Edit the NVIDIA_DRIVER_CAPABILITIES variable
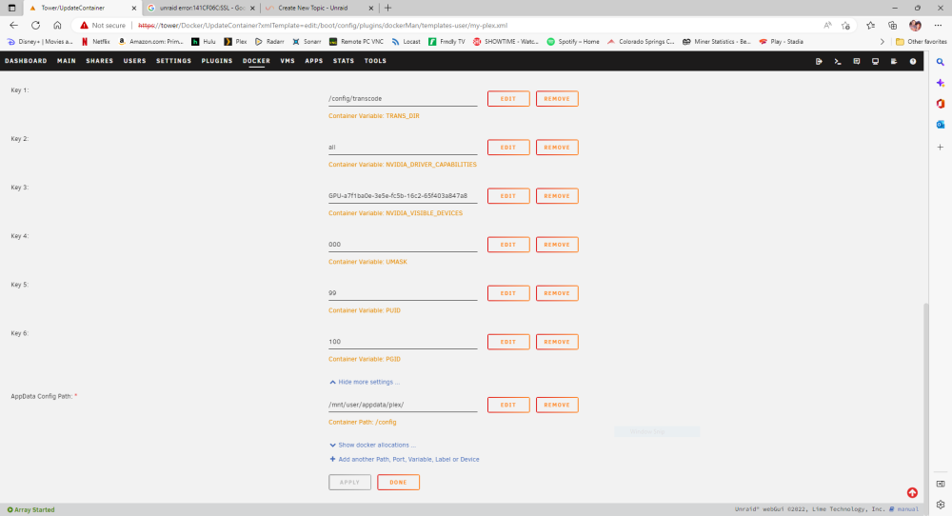The image size is (952, 516). coord(508,148)
